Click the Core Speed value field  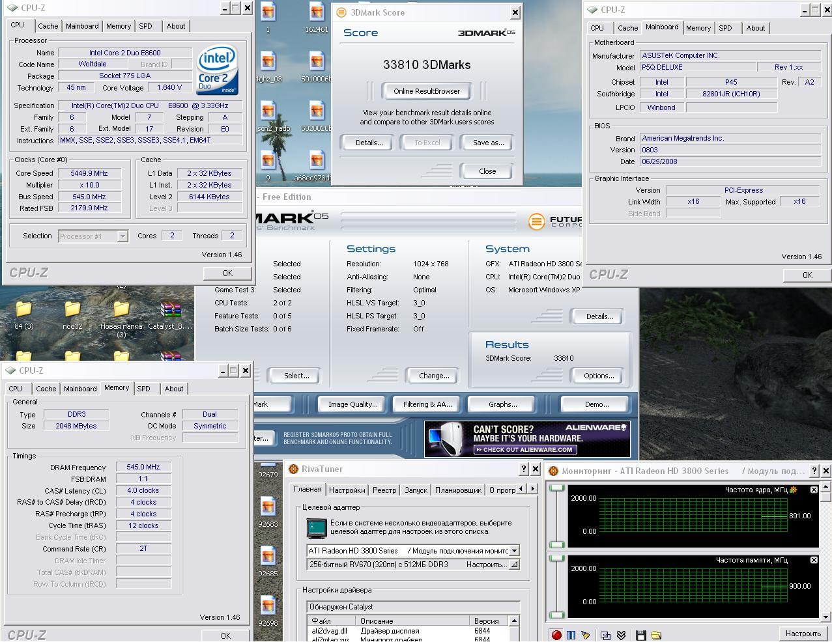(89, 173)
